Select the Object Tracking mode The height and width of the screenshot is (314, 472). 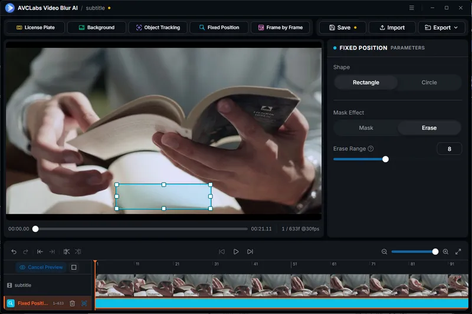point(158,27)
